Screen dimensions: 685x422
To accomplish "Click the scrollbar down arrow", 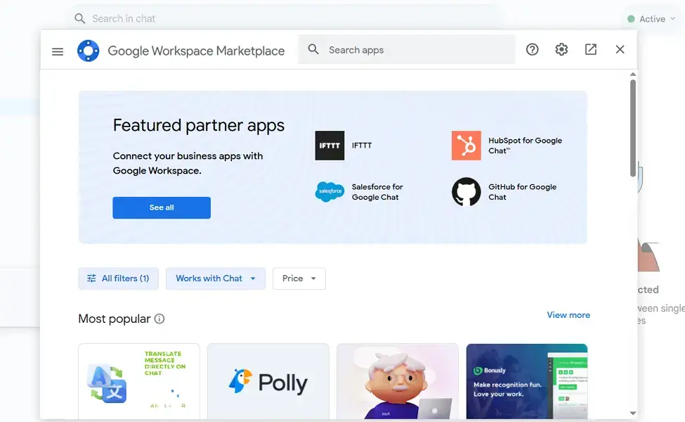I will tap(632, 414).
